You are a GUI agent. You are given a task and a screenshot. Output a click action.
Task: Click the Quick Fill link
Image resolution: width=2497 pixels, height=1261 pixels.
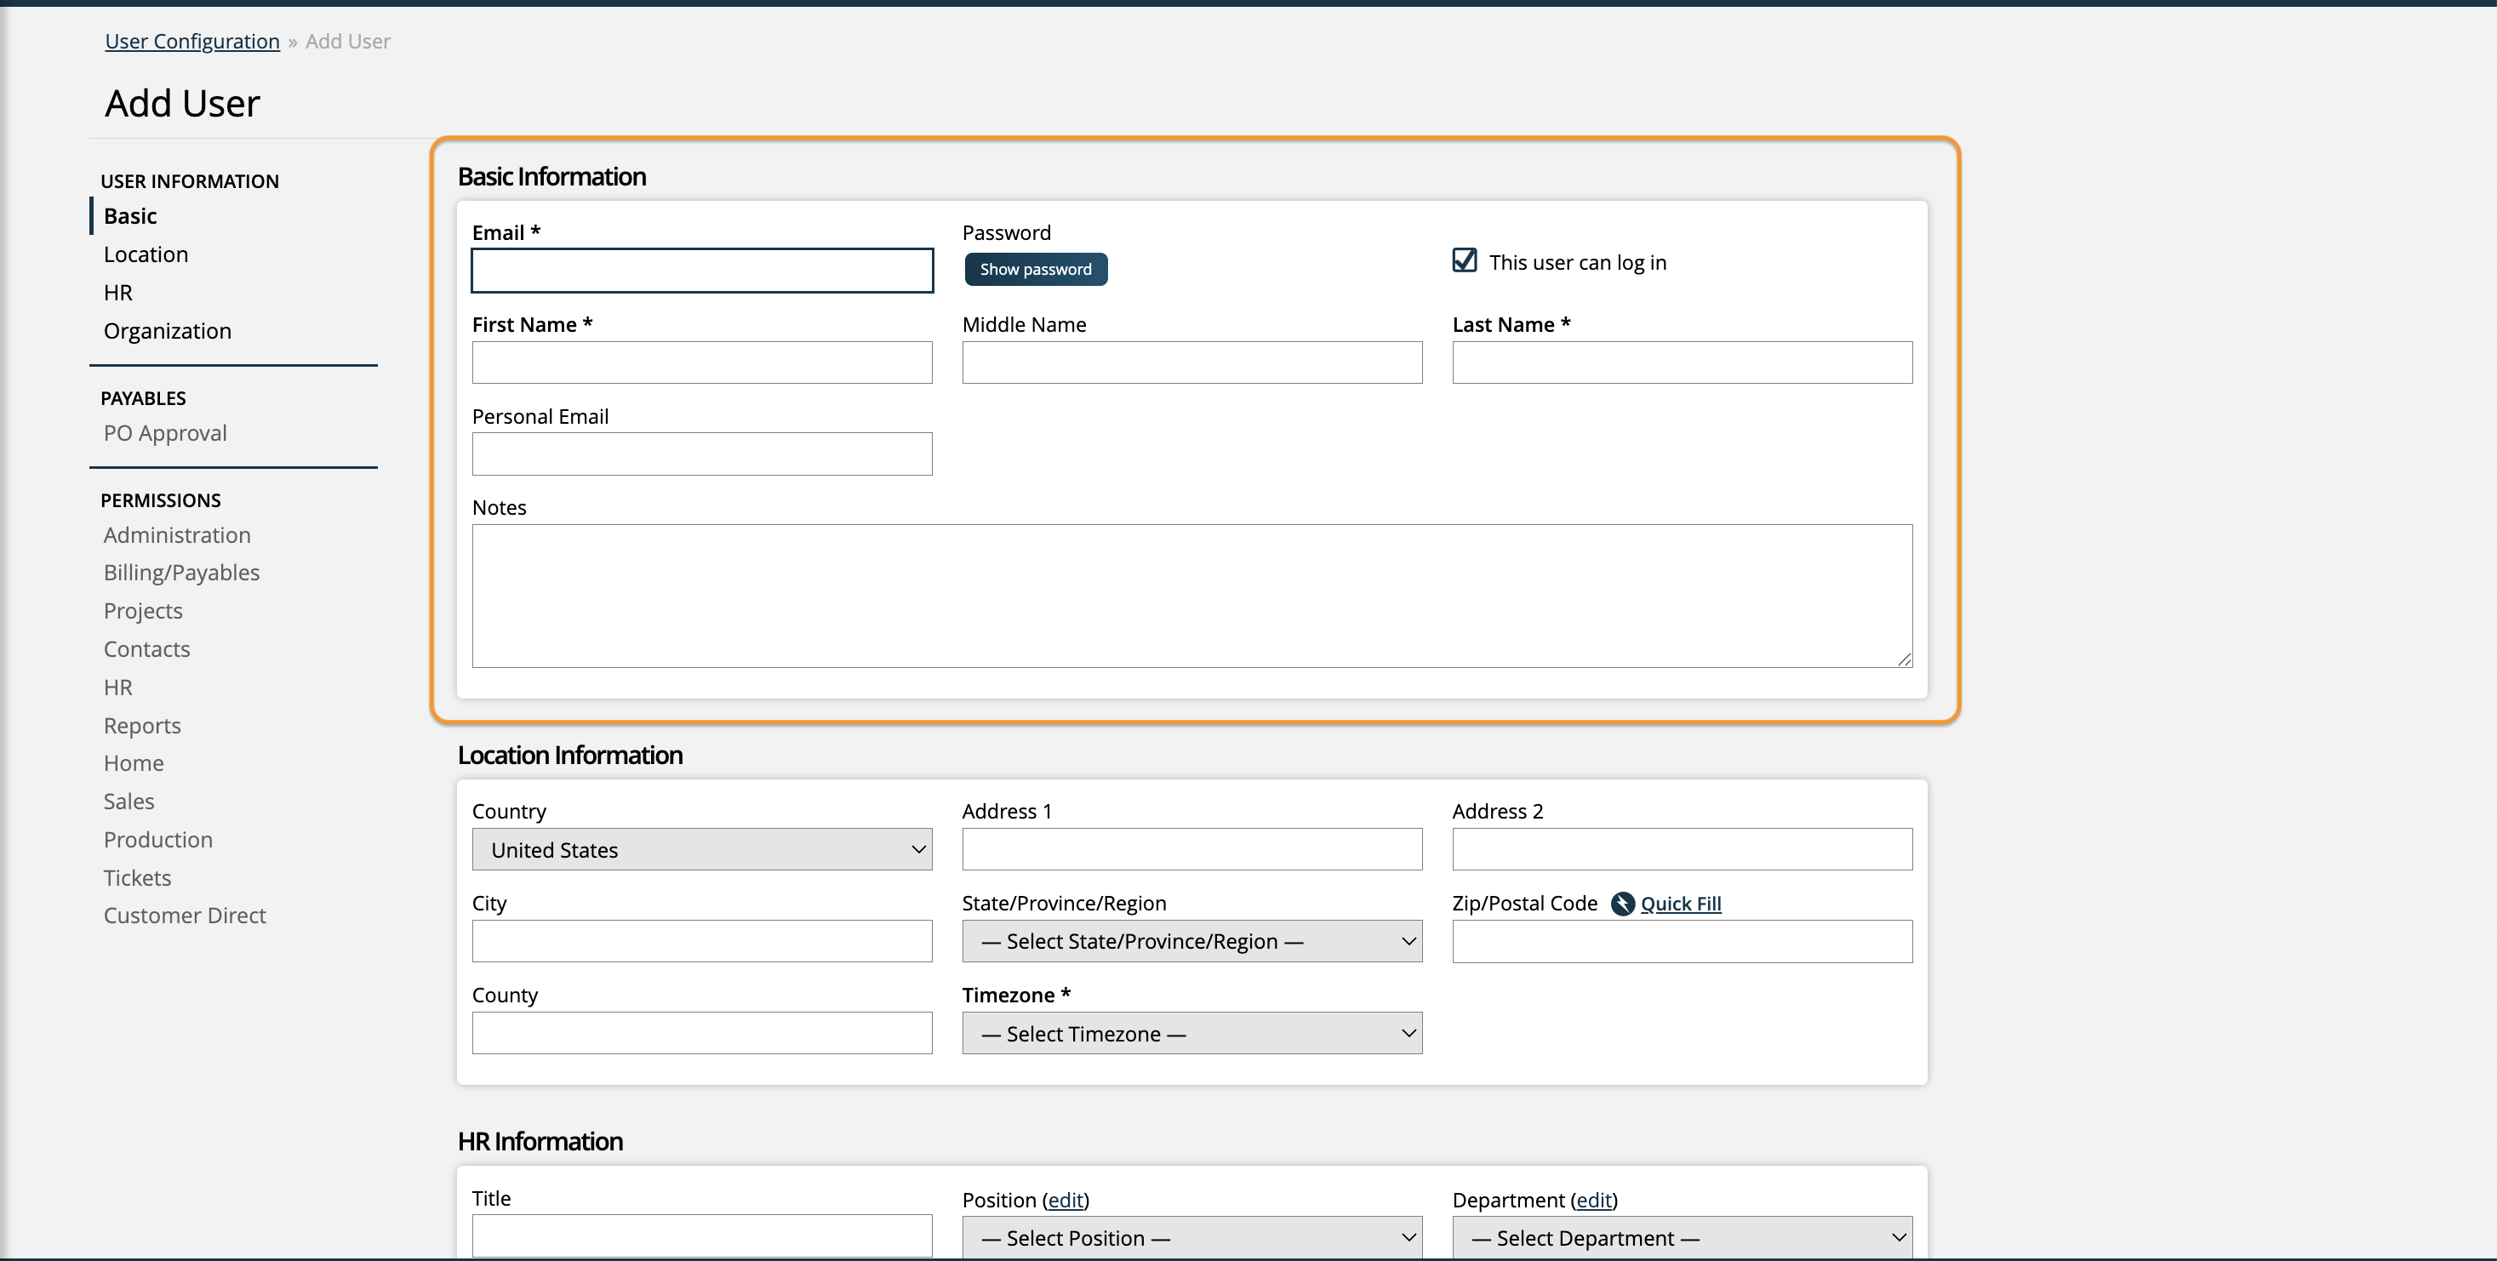[1680, 904]
